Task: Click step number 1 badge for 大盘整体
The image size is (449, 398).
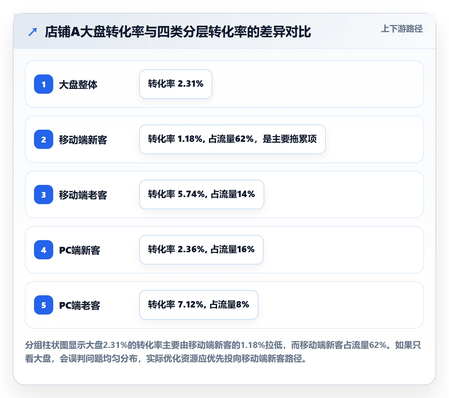Action: click(44, 84)
